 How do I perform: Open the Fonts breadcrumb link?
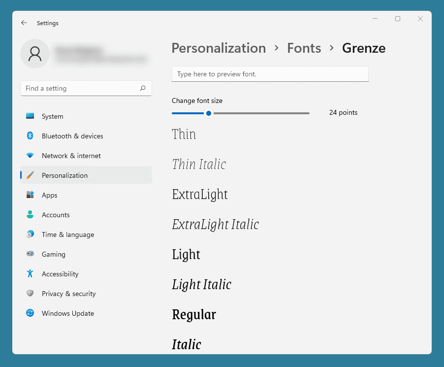coord(304,48)
